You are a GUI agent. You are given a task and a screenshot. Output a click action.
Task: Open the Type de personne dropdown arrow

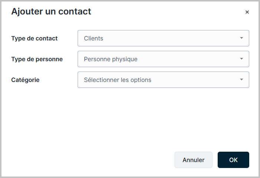tap(241, 59)
